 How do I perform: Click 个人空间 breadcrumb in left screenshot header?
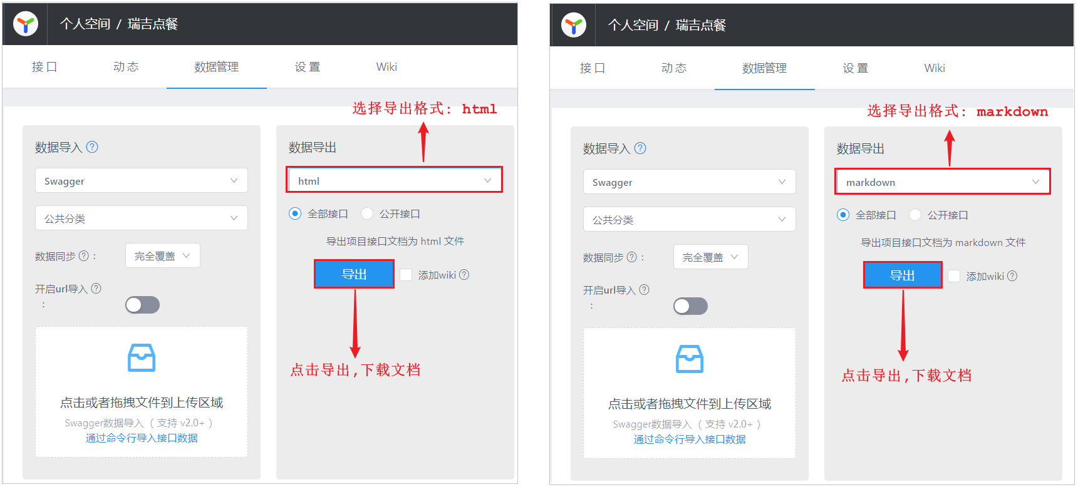point(85,24)
